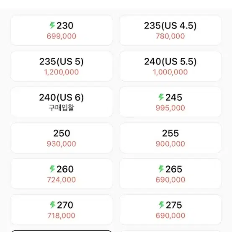
Task: Select 240(US 6) purchase bid option
Action: [62, 102]
